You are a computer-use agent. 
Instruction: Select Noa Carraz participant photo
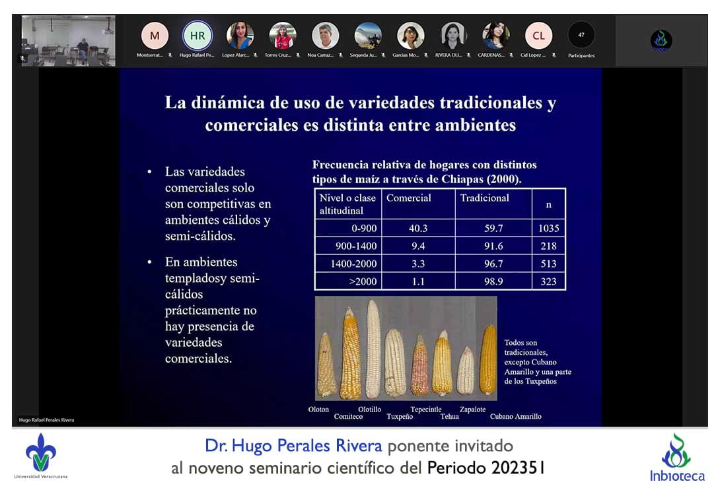tap(326, 36)
